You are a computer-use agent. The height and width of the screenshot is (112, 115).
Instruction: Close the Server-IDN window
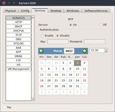pos(4,3)
